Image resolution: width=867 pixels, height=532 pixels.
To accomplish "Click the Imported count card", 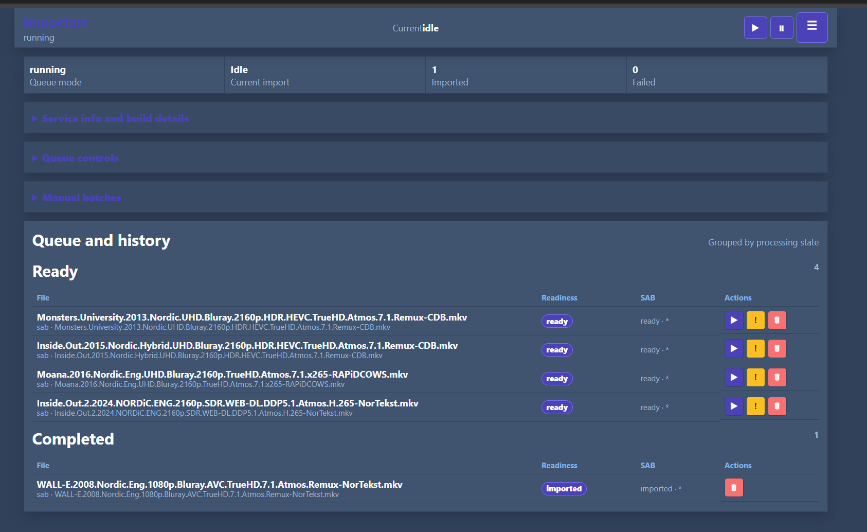I will click(x=526, y=75).
